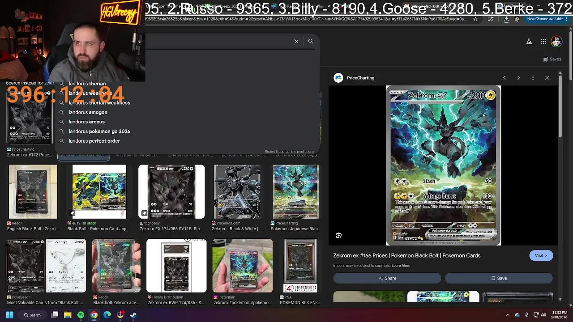Open the large Zekrom ex card image

click(443, 165)
